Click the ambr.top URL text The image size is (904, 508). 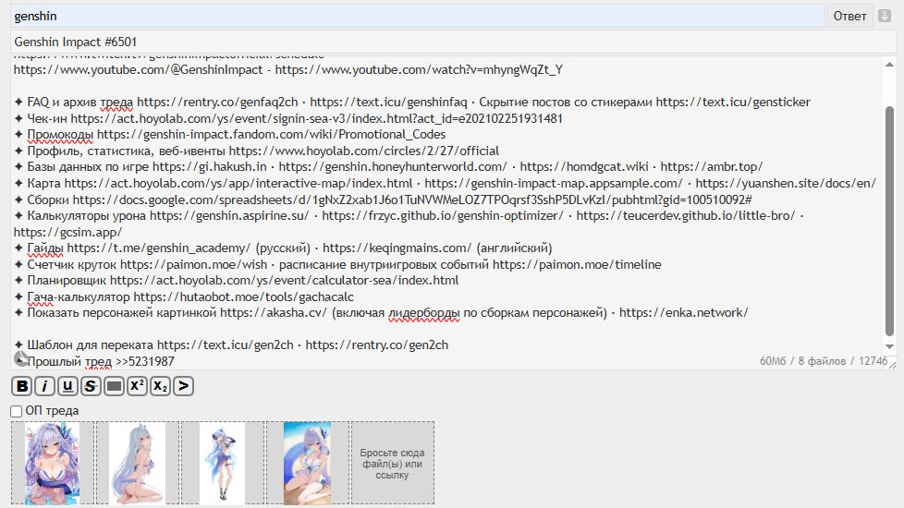[712, 167]
